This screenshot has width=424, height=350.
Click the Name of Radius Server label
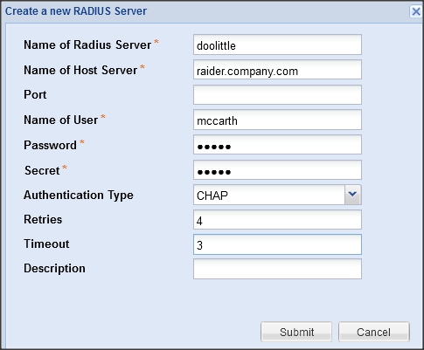[87, 45]
